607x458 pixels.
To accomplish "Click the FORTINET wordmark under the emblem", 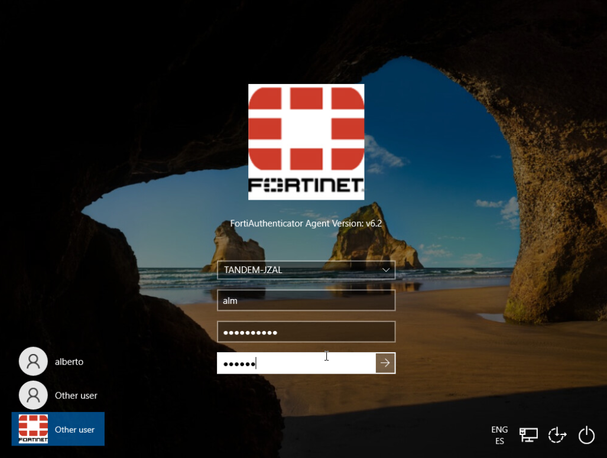I will pyautogui.click(x=306, y=186).
